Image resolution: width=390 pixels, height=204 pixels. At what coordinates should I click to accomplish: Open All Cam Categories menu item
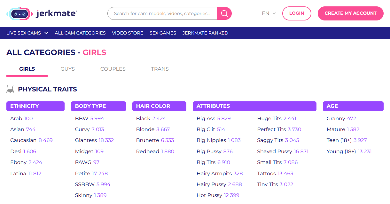(x=80, y=33)
